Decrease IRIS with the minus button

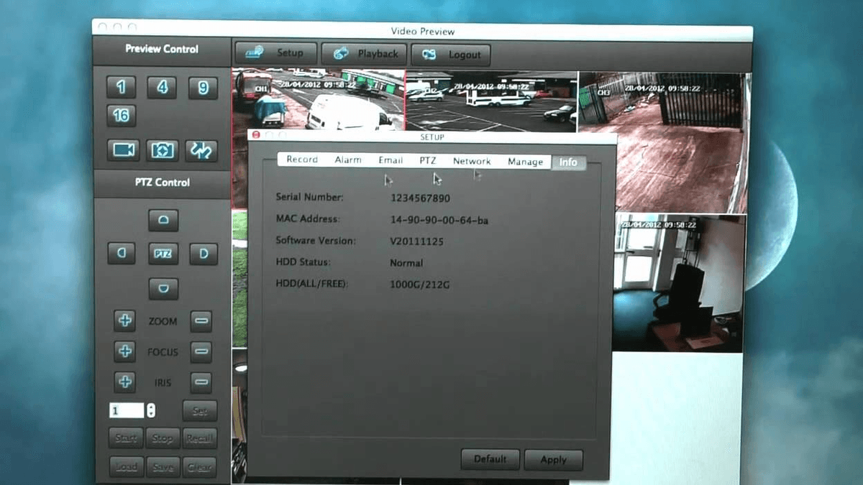199,382
